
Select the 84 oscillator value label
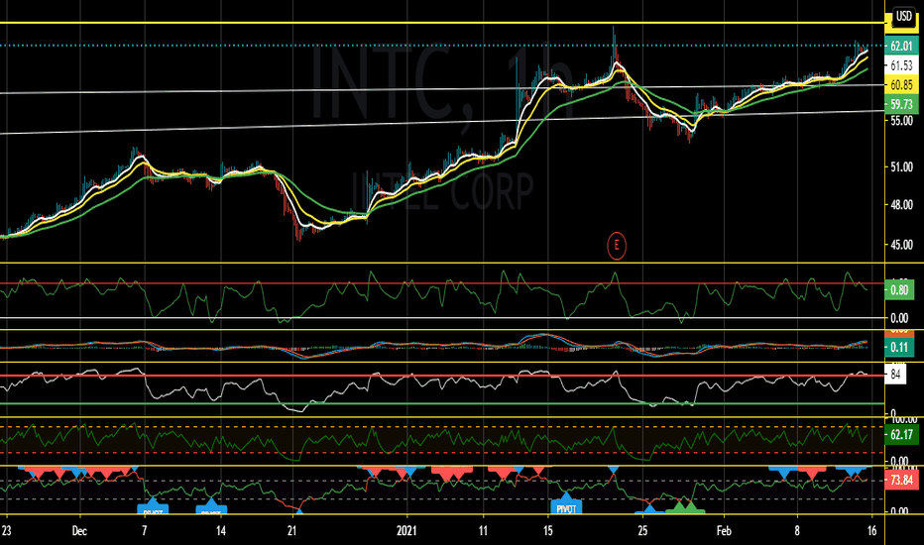895,375
